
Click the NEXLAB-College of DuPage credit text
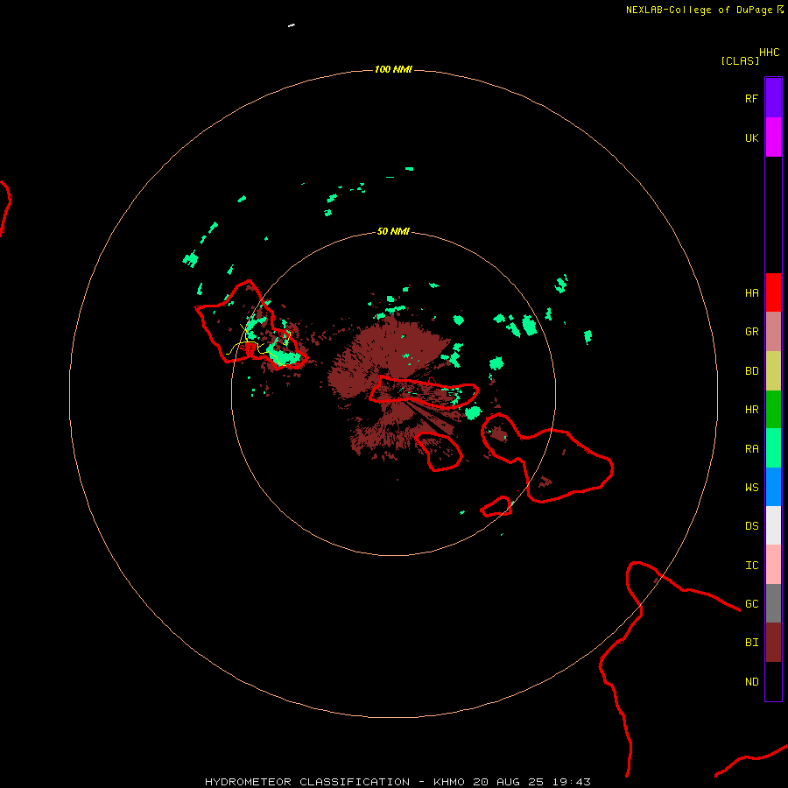pos(699,10)
